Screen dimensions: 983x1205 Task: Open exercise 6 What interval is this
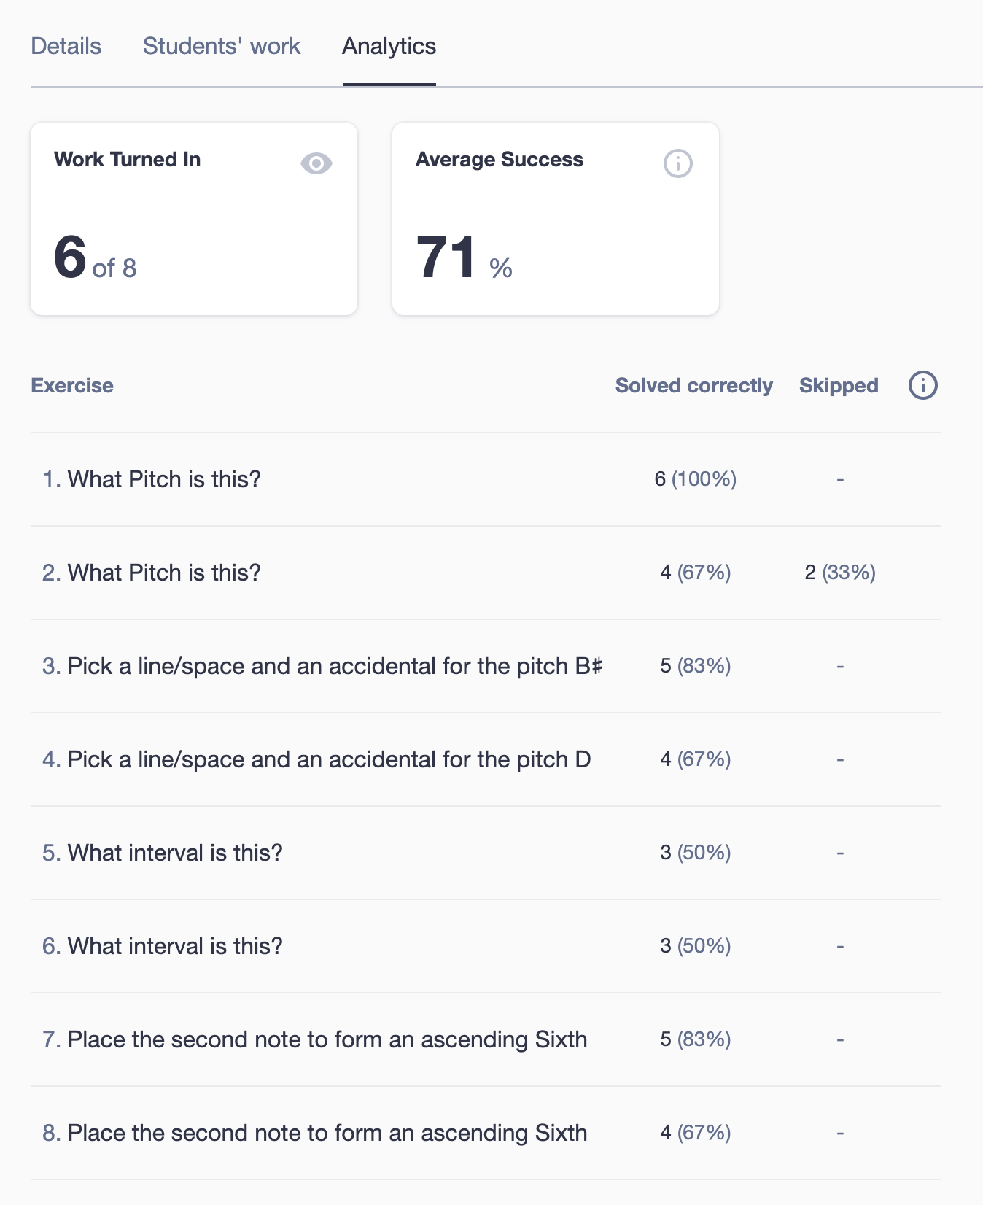click(486, 946)
